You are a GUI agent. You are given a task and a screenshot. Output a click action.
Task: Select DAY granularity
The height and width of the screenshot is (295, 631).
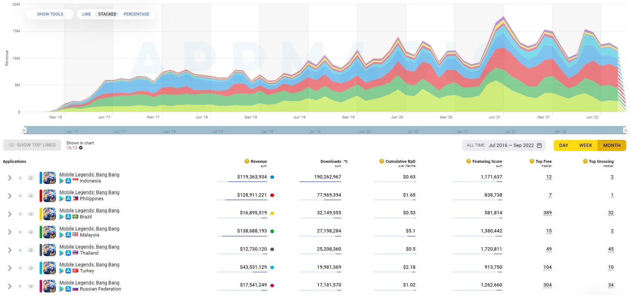point(564,145)
